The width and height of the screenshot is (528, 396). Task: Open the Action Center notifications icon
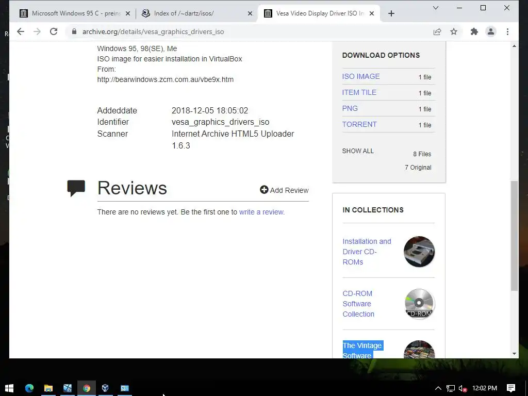point(511,388)
